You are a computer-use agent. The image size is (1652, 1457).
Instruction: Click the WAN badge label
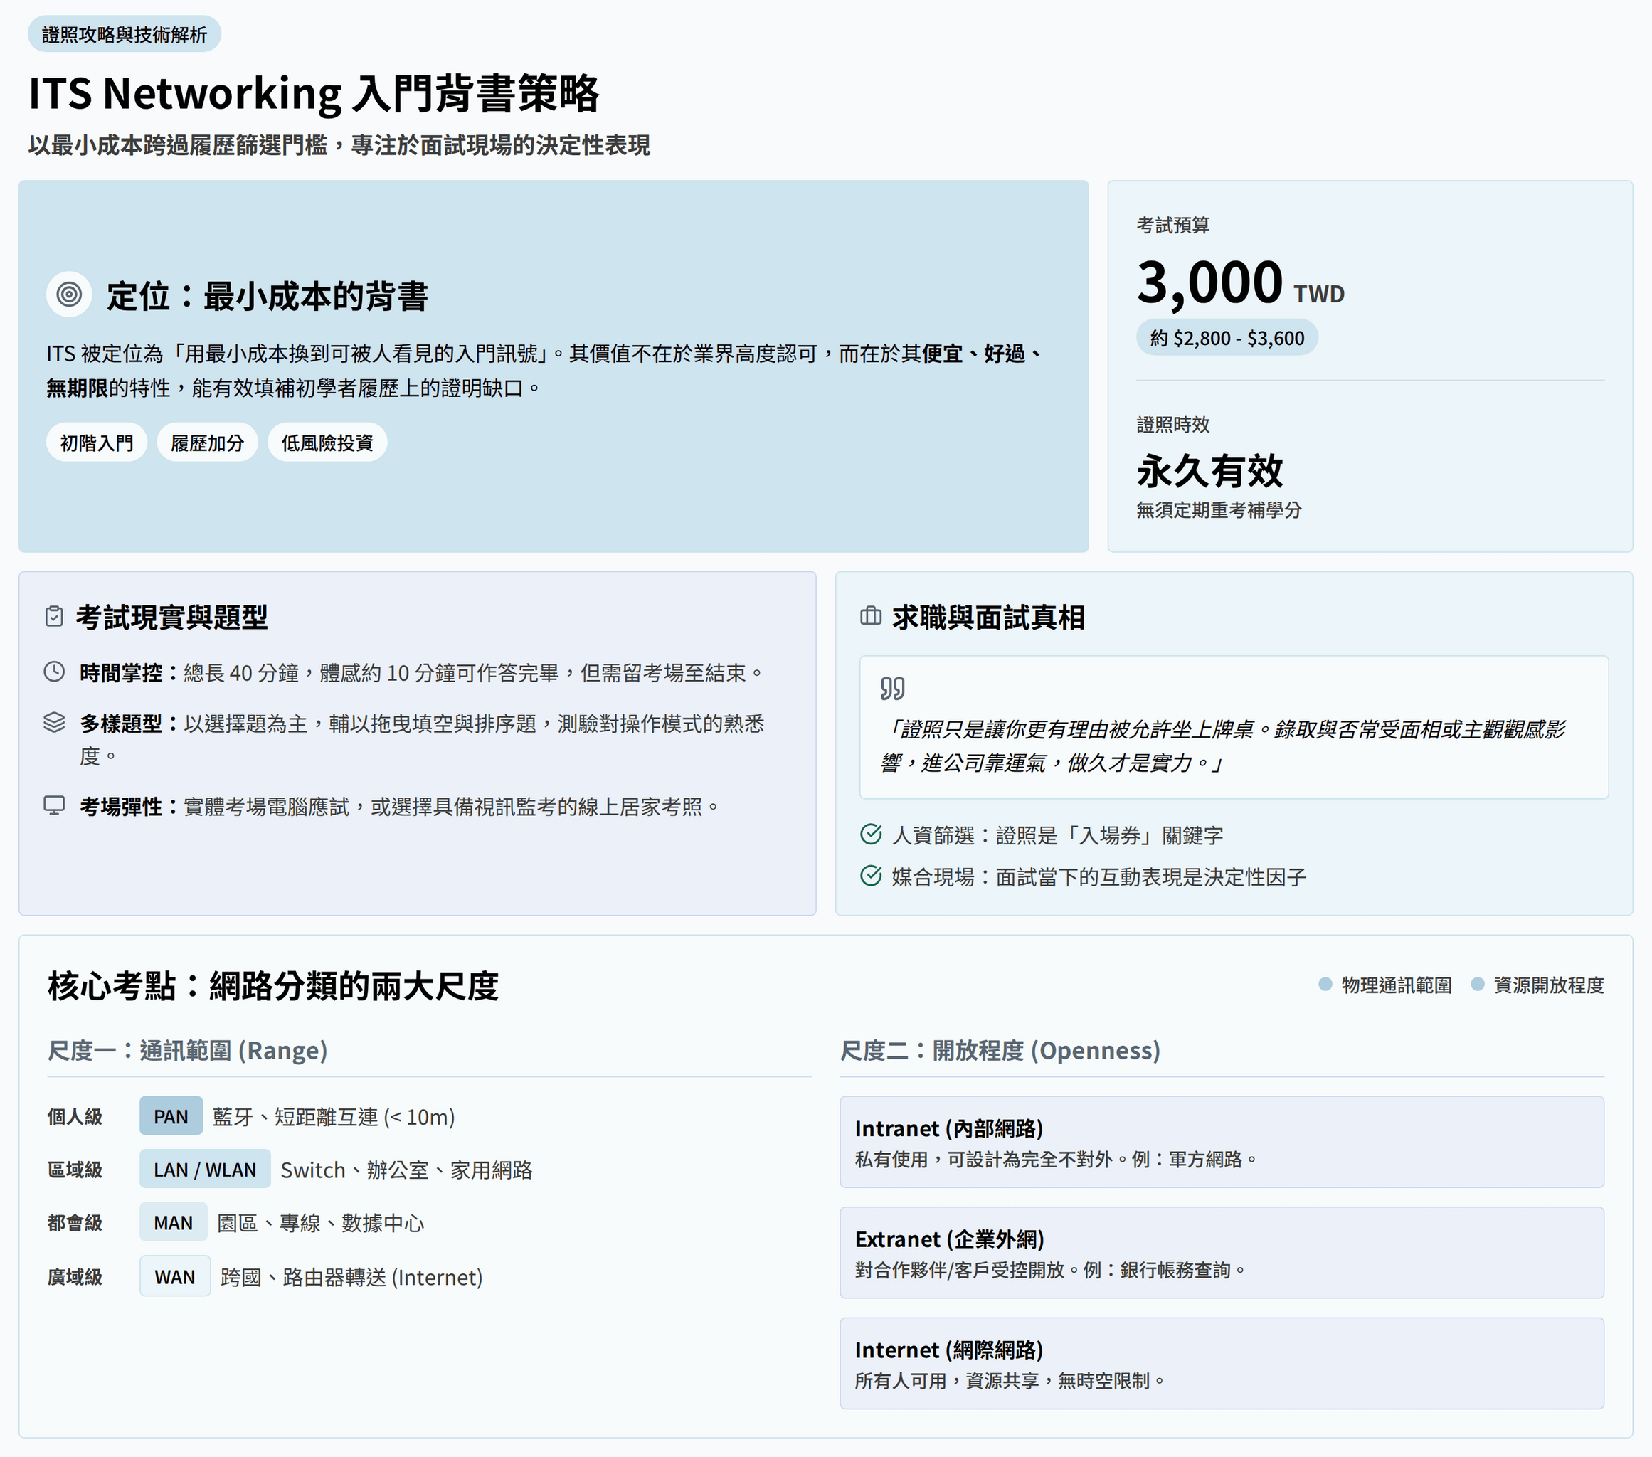click(x=174, y=1276)
